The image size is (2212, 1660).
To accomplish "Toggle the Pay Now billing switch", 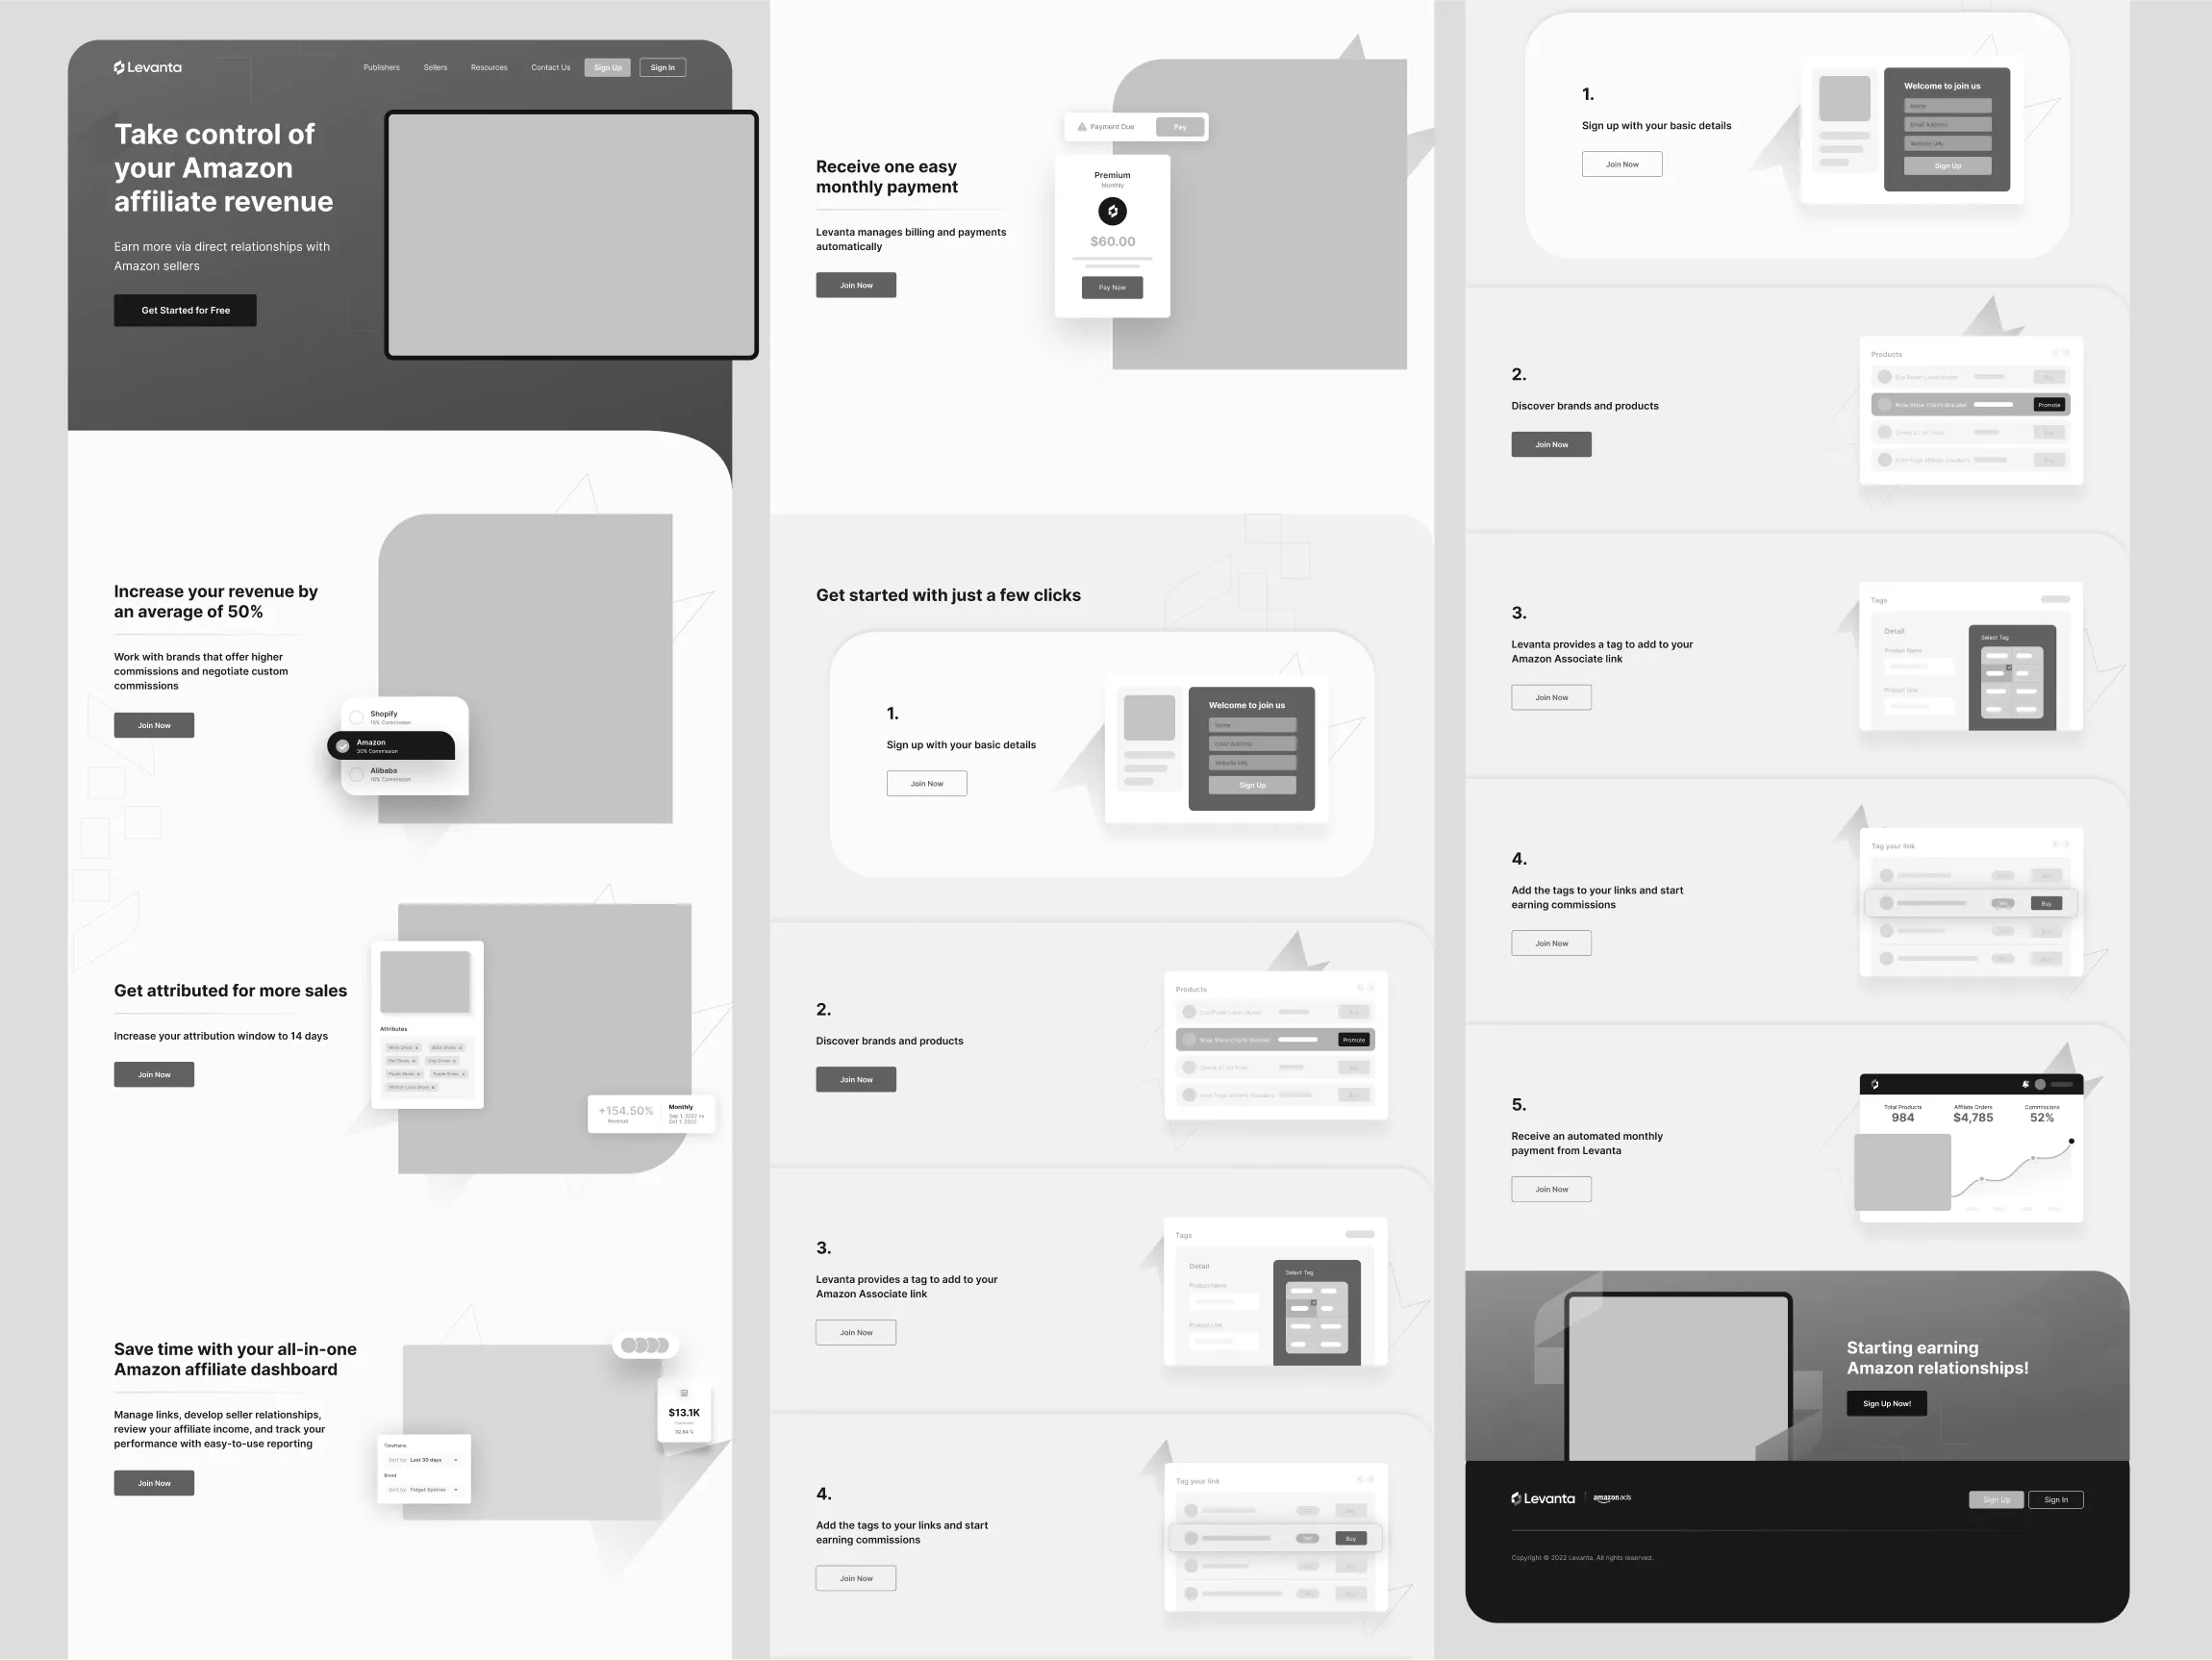I will click(1111, 285).
